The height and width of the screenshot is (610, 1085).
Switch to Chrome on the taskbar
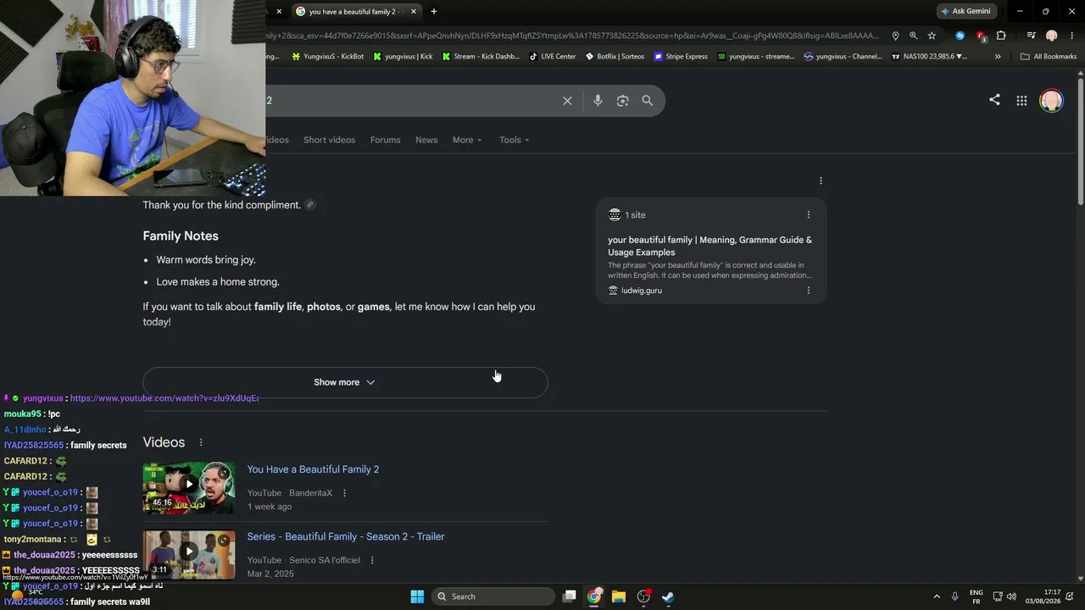point(594,596)
